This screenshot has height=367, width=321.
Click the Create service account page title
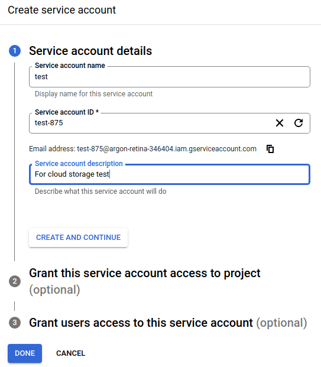[62, 10]
